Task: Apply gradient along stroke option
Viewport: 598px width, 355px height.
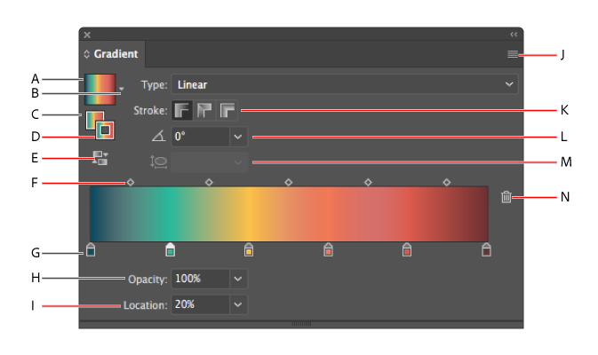Action: [206, 110]
